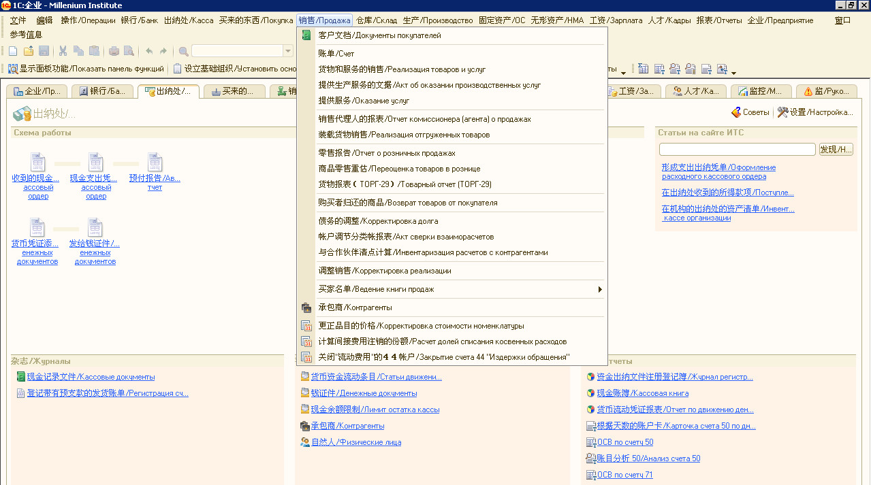Open the 预付报告 advance report document icon

coord(155,162)
